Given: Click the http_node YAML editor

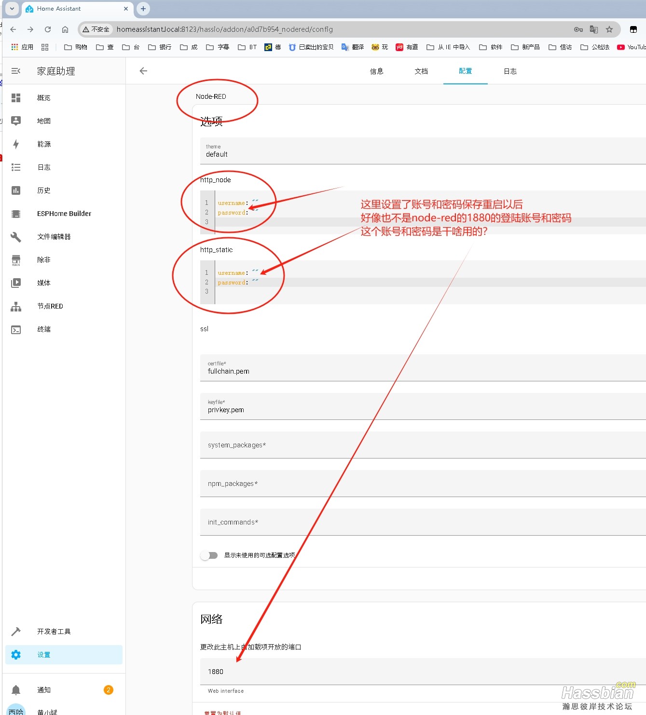Looking at the screenshot, I should pos(423,212).
